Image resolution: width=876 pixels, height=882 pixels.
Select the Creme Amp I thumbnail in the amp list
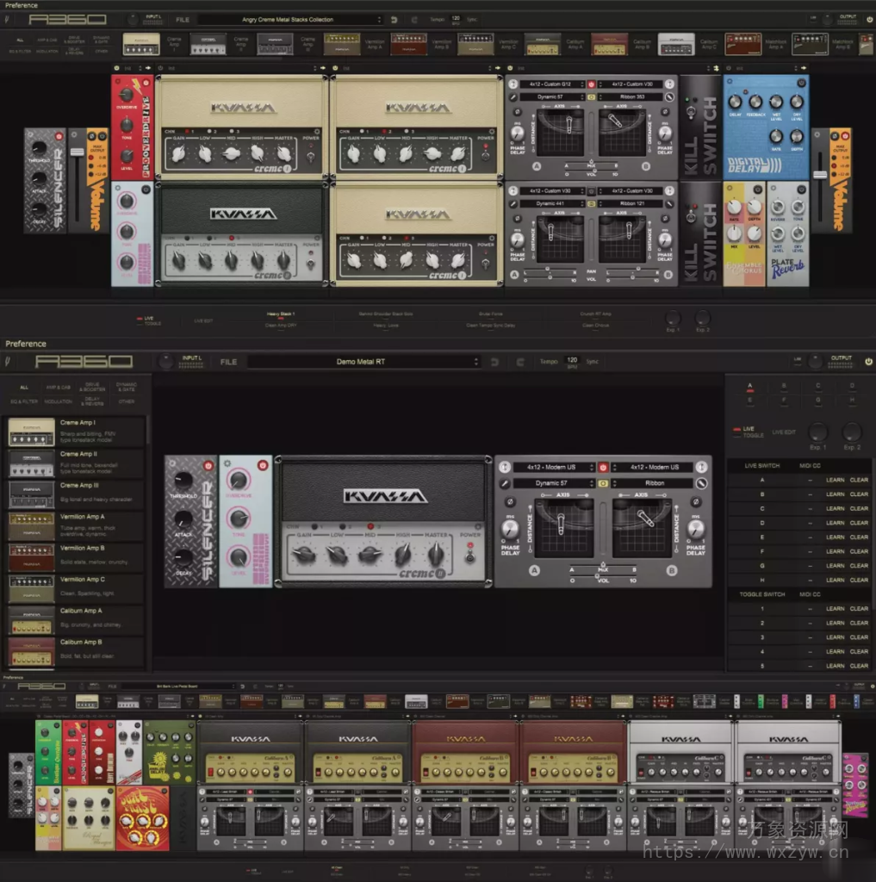32,432
